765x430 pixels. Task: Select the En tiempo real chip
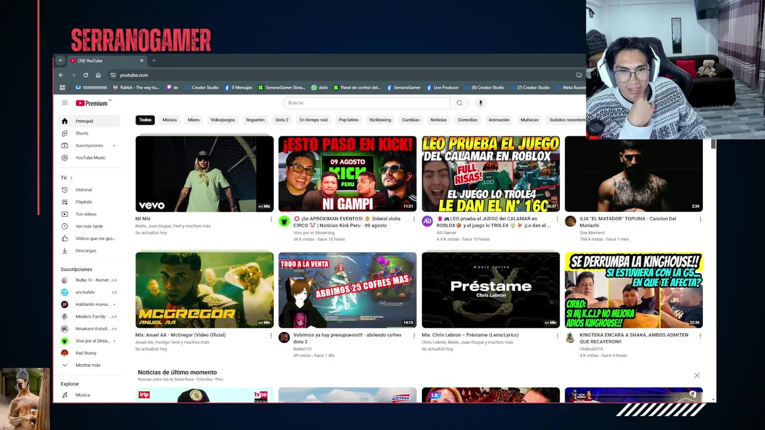(313, 120)
